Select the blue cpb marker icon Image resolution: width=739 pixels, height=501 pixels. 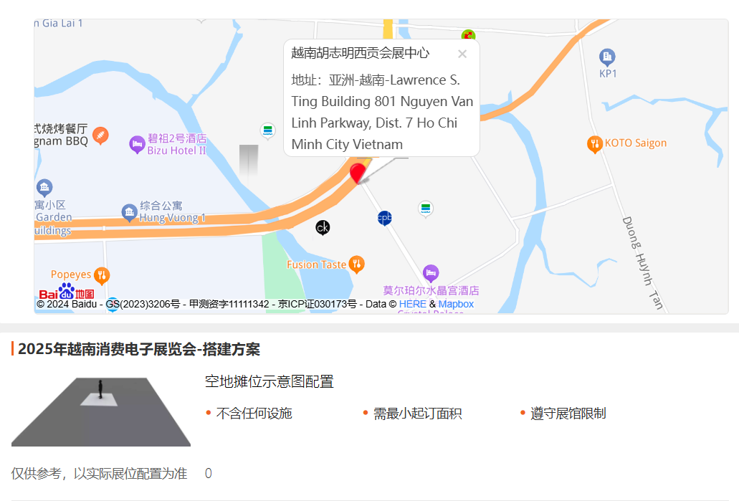click(385, 218)
